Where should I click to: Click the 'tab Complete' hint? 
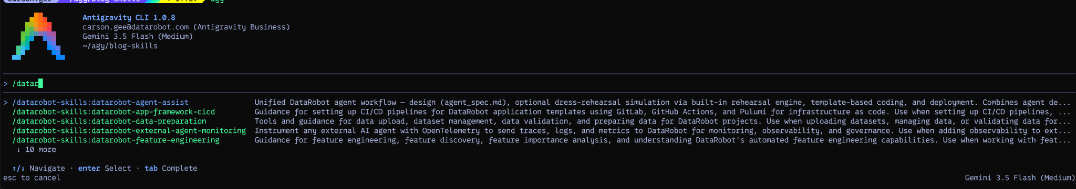[x=171, y=169]
